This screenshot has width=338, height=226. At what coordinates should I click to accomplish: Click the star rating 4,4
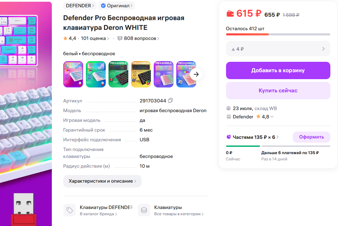click(x=70, y=38)
